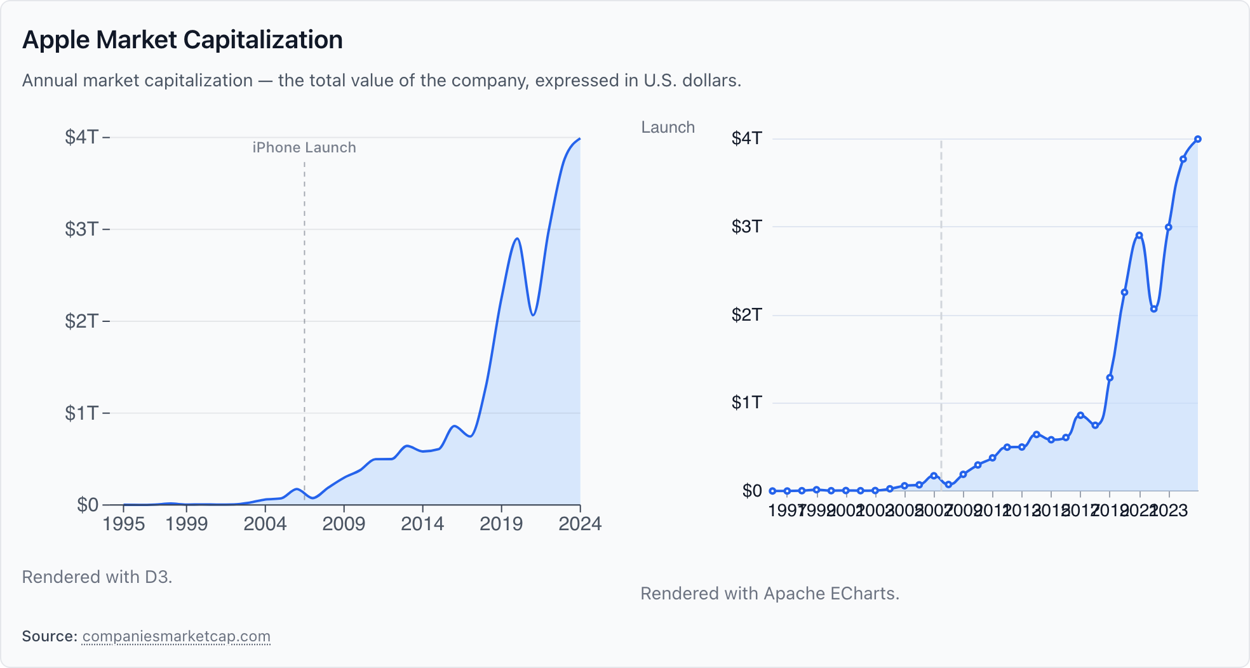Click the second-to-last marker below the $4T point

1183,159
